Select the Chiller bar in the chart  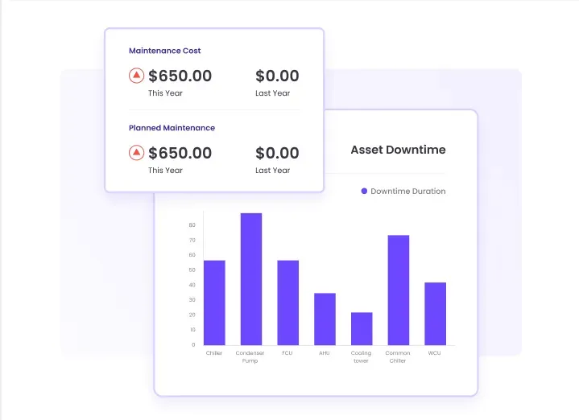click(x=214, y=303)
